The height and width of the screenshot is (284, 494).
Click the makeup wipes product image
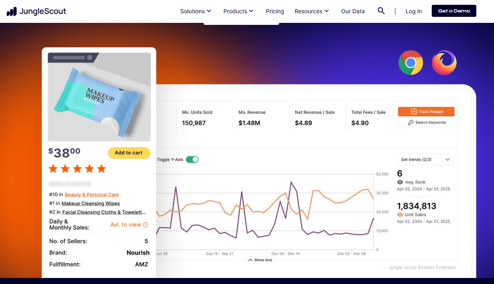tap(99, 97)
